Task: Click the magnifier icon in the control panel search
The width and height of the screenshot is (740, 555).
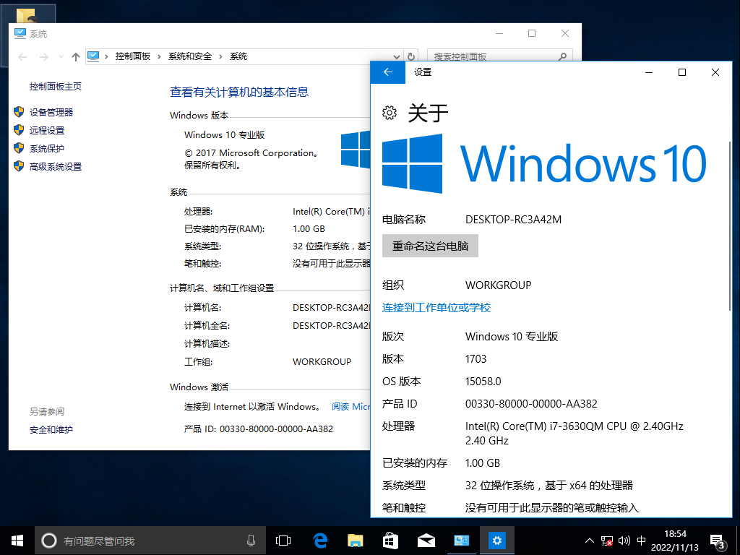Action: click(562, 56)
